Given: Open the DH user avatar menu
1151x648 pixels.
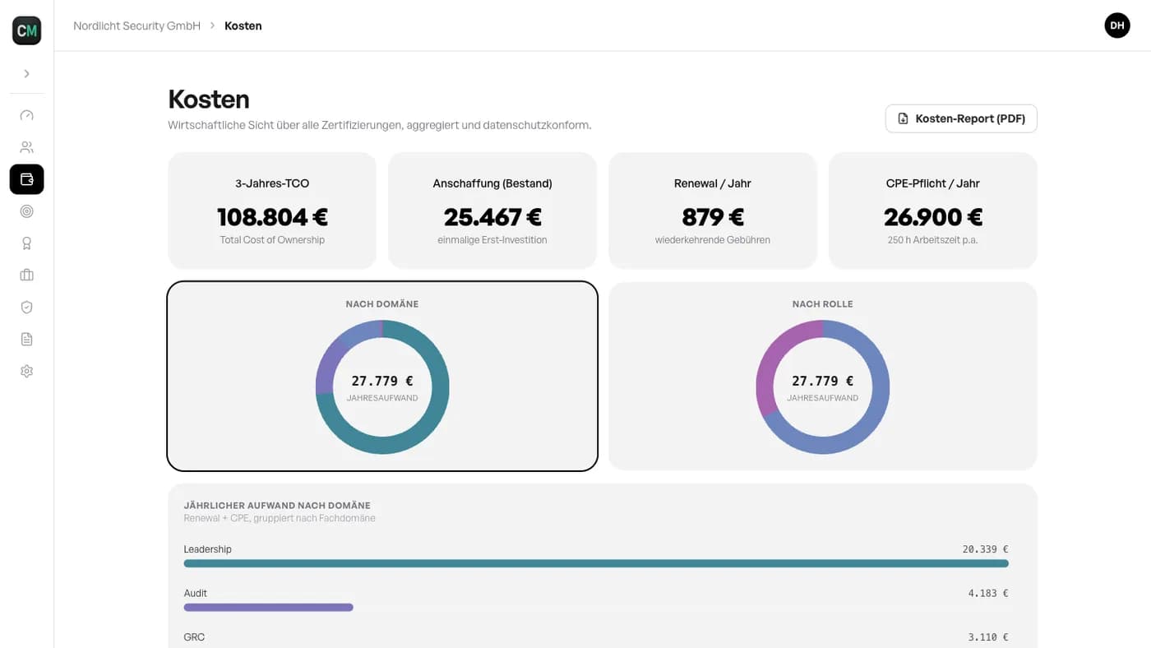Looking at the screenshot, I should click(1117, 25).
